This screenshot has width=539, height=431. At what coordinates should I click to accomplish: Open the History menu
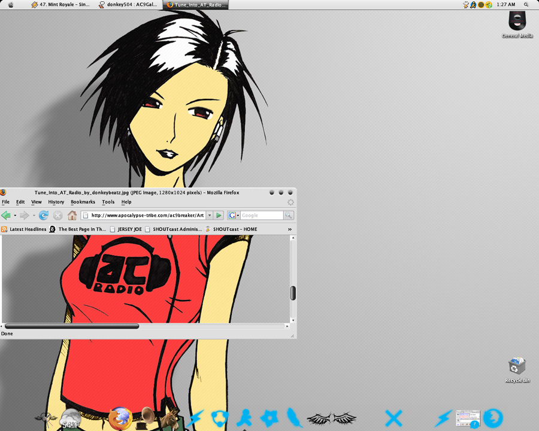click(56, 202)
